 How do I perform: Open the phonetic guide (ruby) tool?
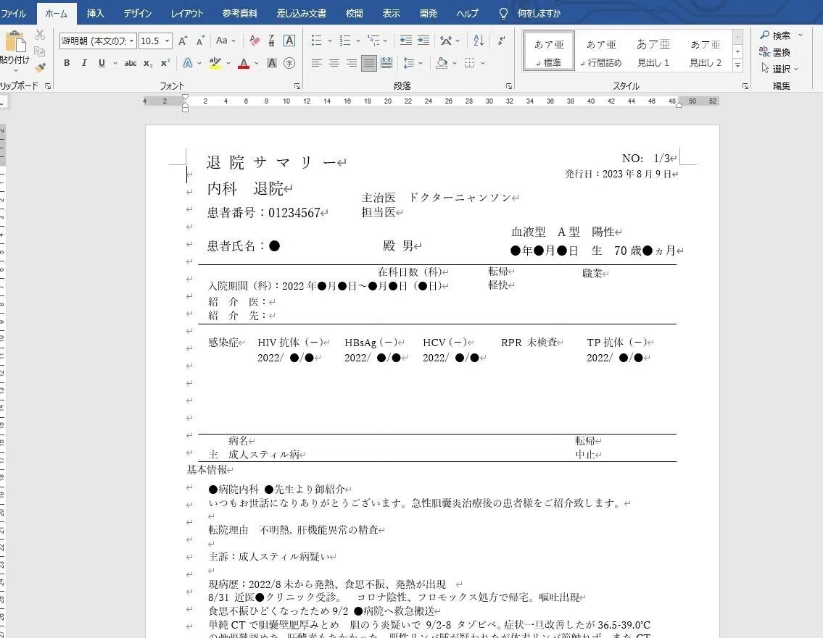click(x=271, y=41)
